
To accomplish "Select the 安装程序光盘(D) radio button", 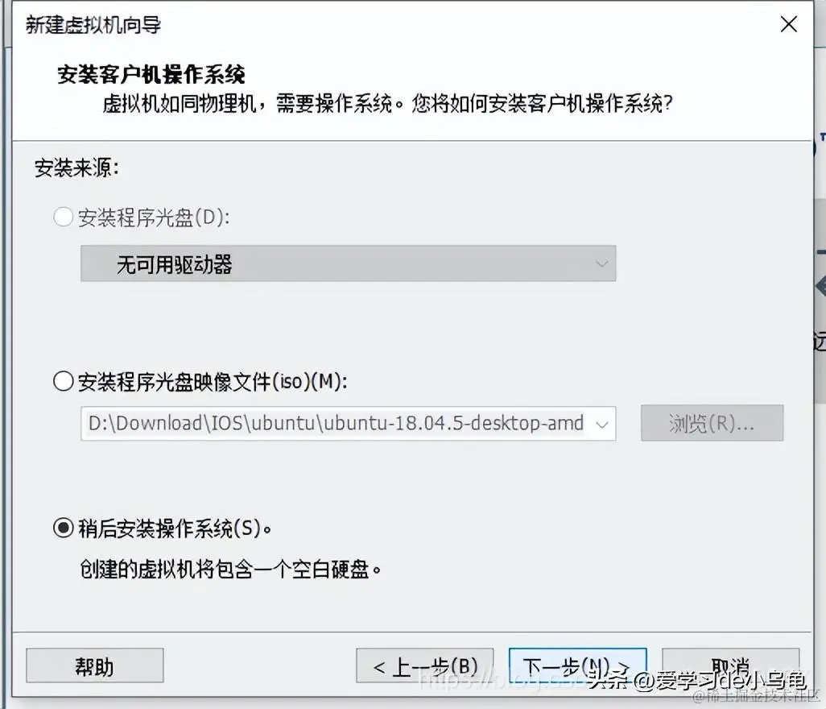I will coord(64,217).
